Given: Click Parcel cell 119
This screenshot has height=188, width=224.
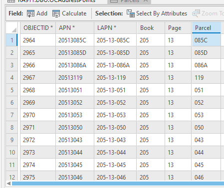Looking at the screenshot, I should click(207, 77).
